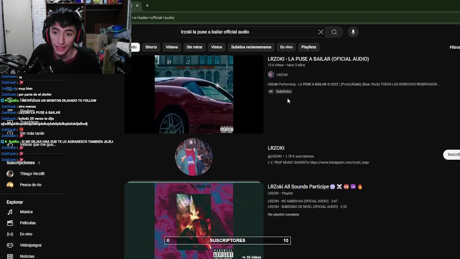The width and height of the screenshot is (460, 259).
Task: Open LA PUSE A BAILAR video title
Action: click(318, 59)
